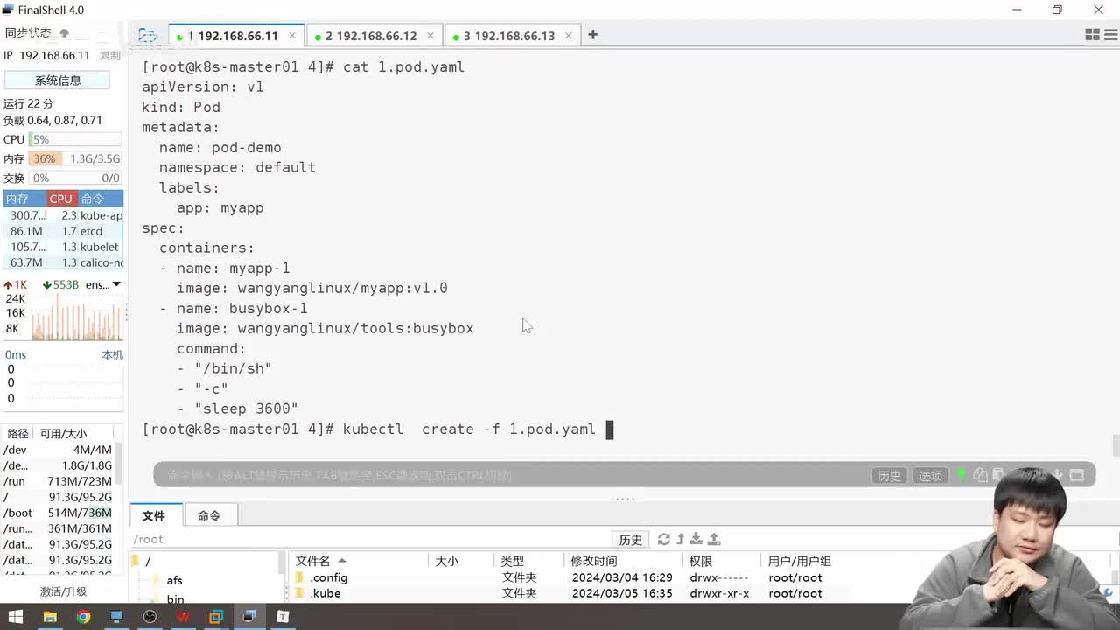
Task: Select the afs folder in tree
Action: tap(175, 580)
